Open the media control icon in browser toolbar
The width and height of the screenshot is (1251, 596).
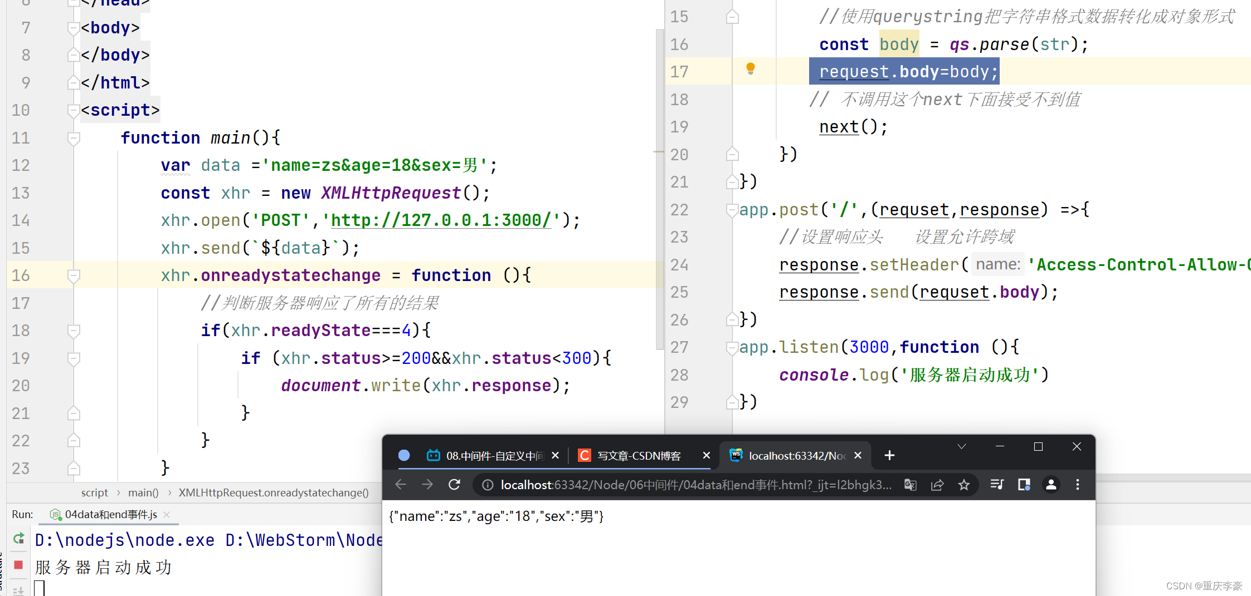pyautogui.click(x=997, y=485)
